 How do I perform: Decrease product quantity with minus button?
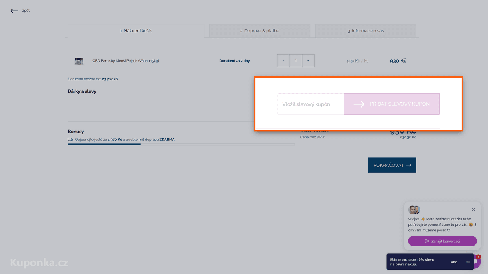pyautogui.click(x=283, y=61)
